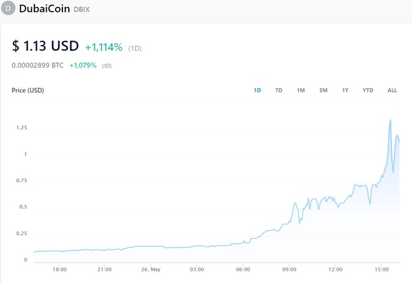The width and height of the screenshot is (412, 282).
Task: Click the 18:00 x-axis label
Action: click(x=60, y=269)
